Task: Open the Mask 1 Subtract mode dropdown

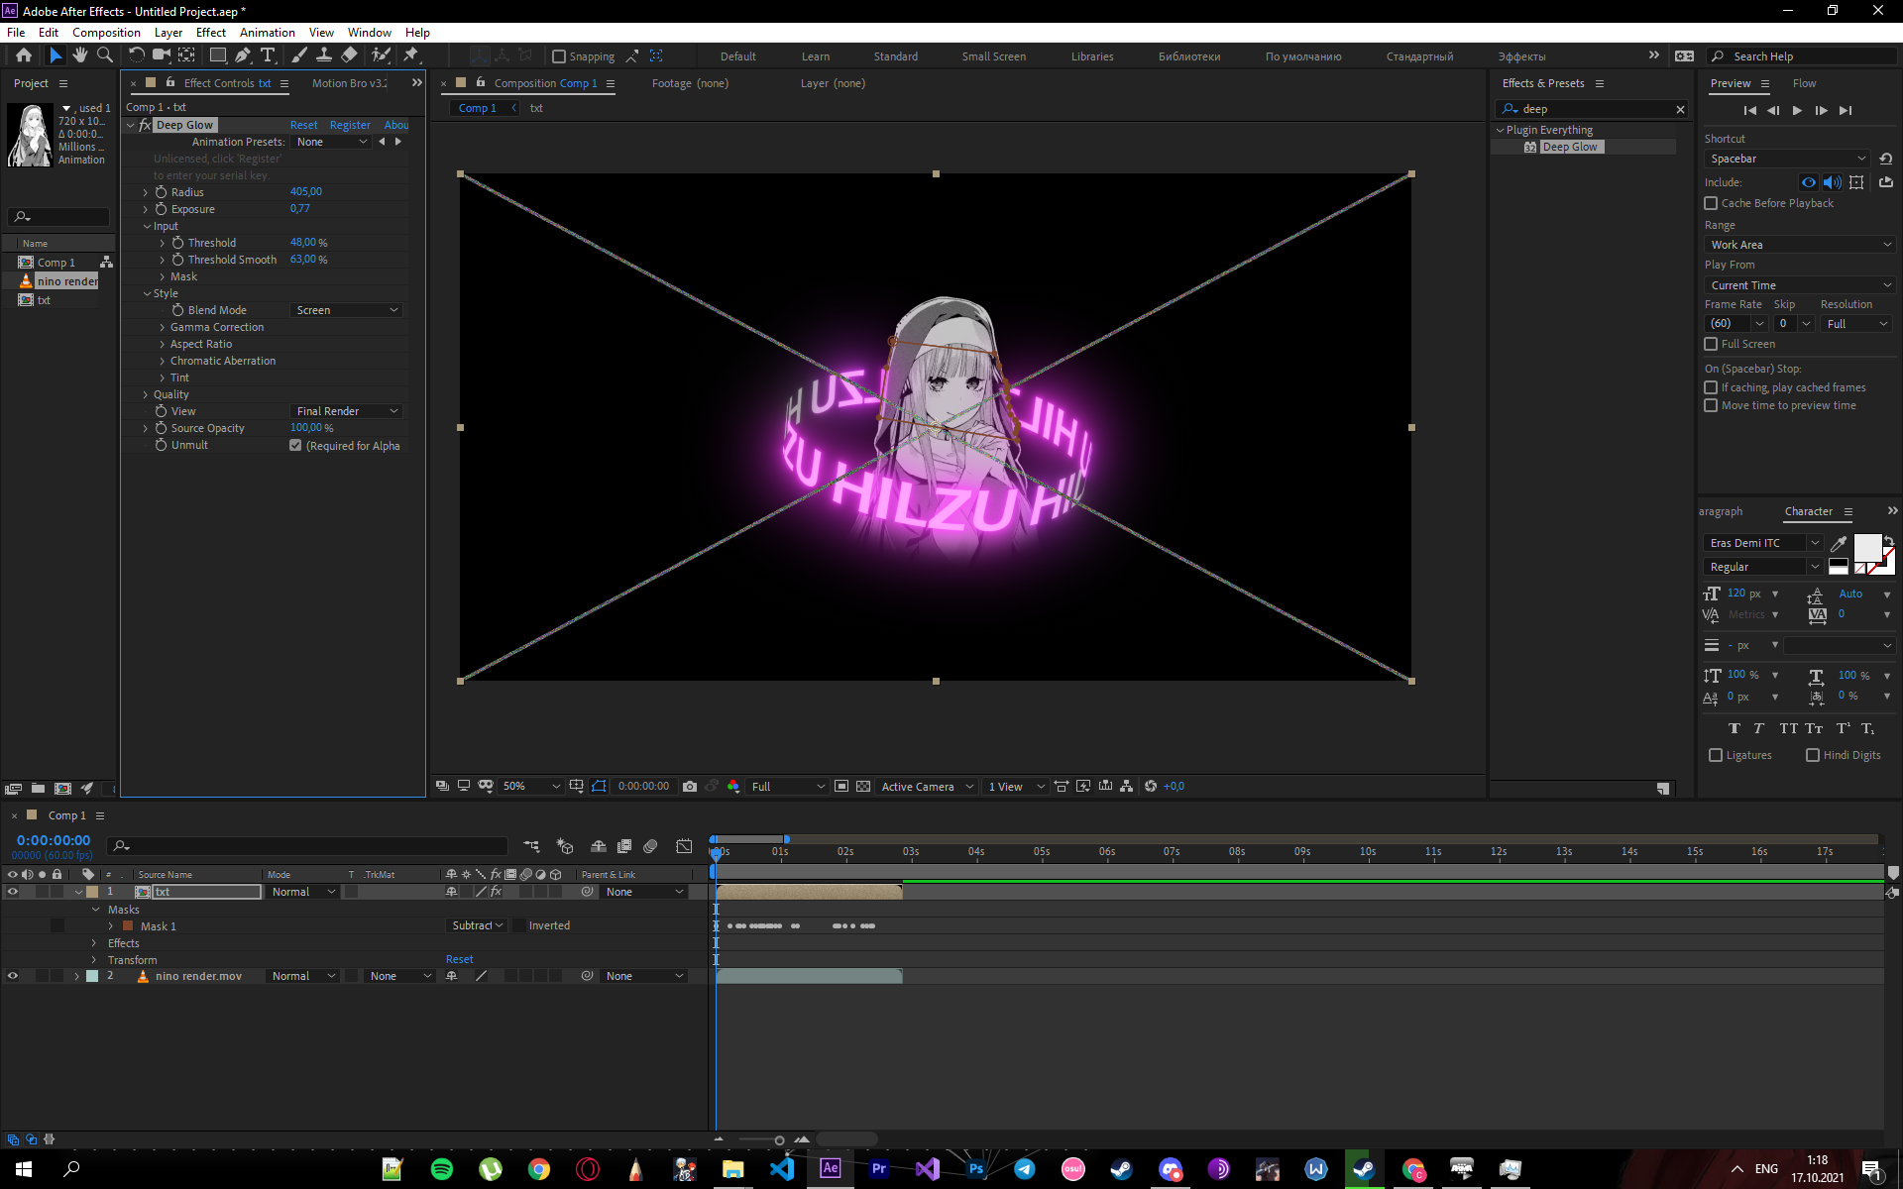Action: pyautogui.click(x=477, y=925)
